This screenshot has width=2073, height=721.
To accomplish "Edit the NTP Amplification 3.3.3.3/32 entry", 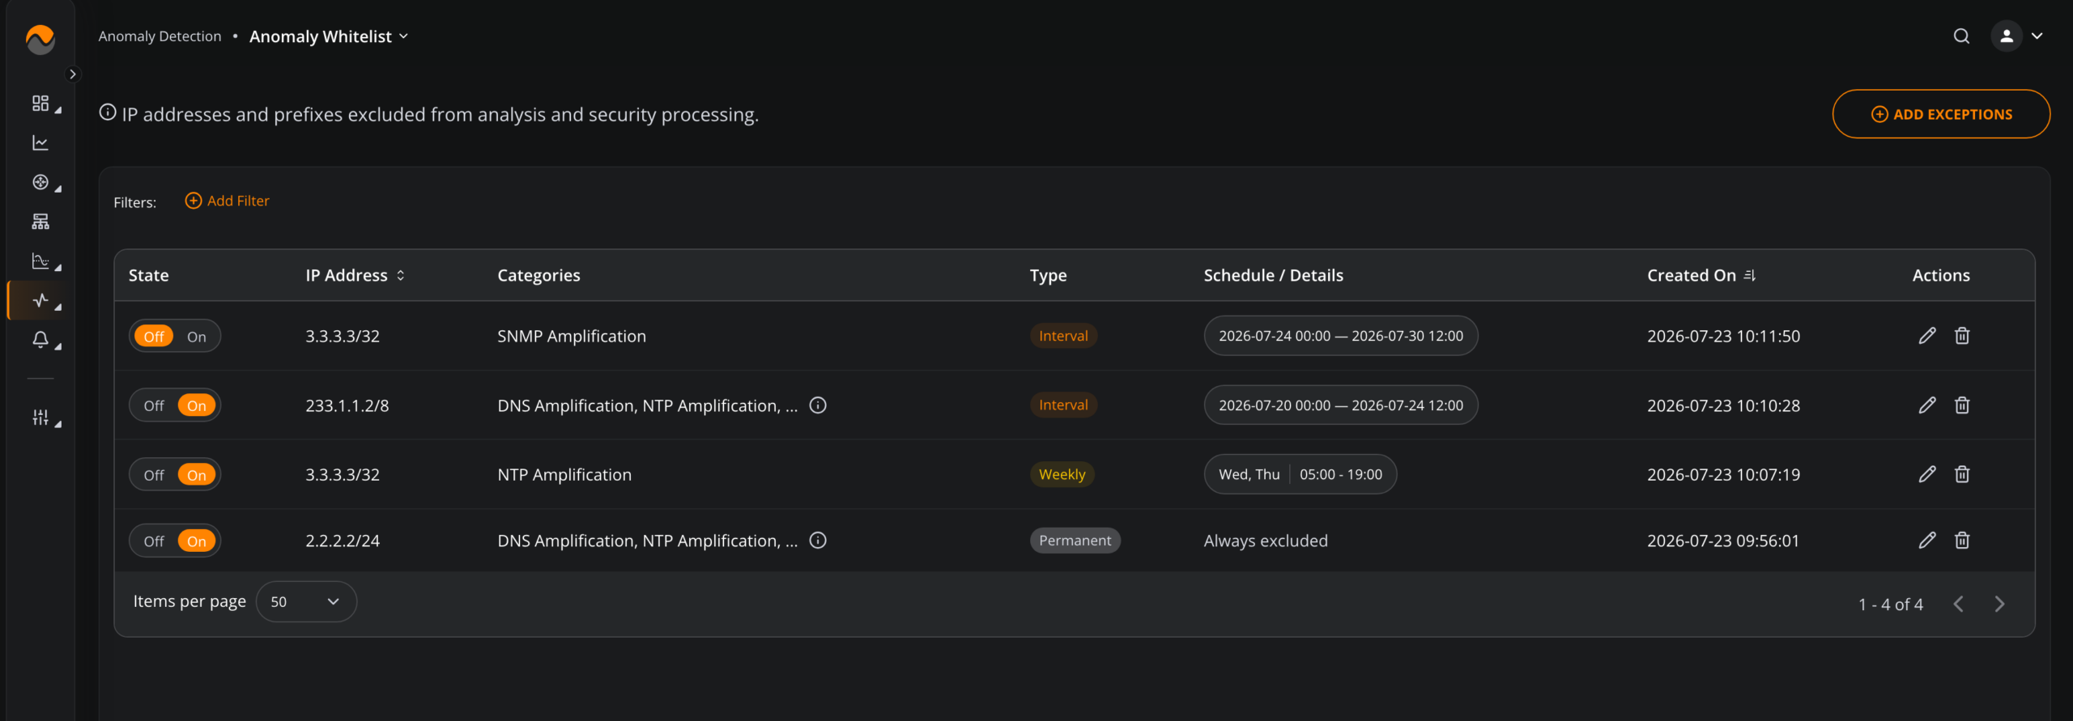I will tap(1927, 474).
